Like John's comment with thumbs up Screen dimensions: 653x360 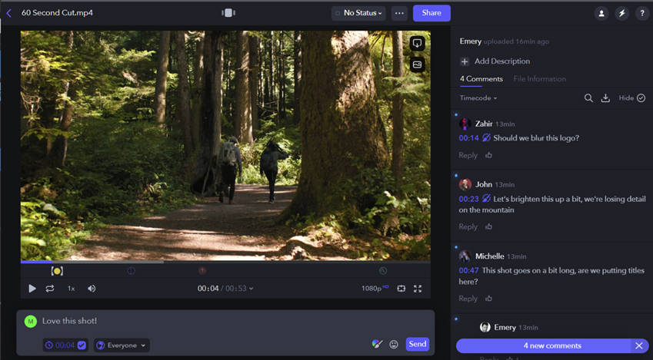[x=488, y=226]
